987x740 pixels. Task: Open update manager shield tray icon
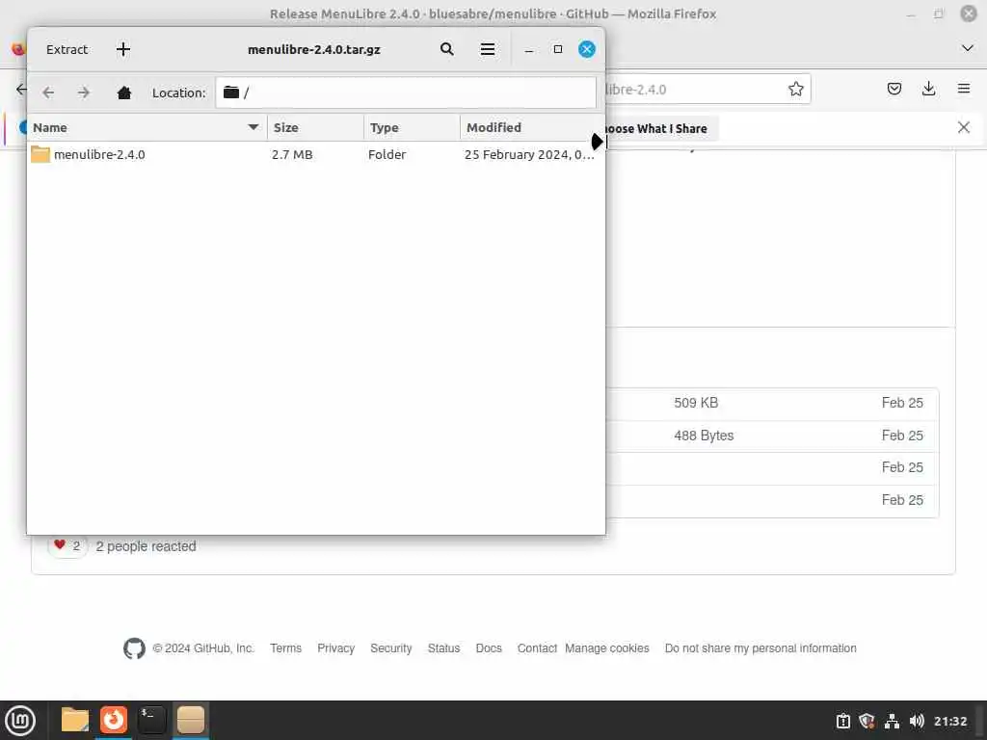click(867, 721)
